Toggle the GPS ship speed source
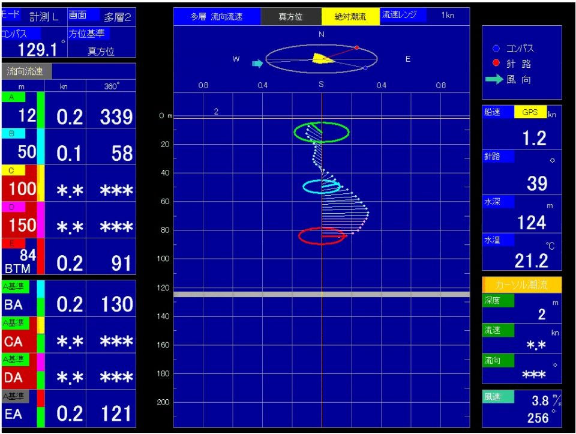Image resolution: width=576 pixels, height=434 pixels. pyautogui.click(x=530, y=112)
